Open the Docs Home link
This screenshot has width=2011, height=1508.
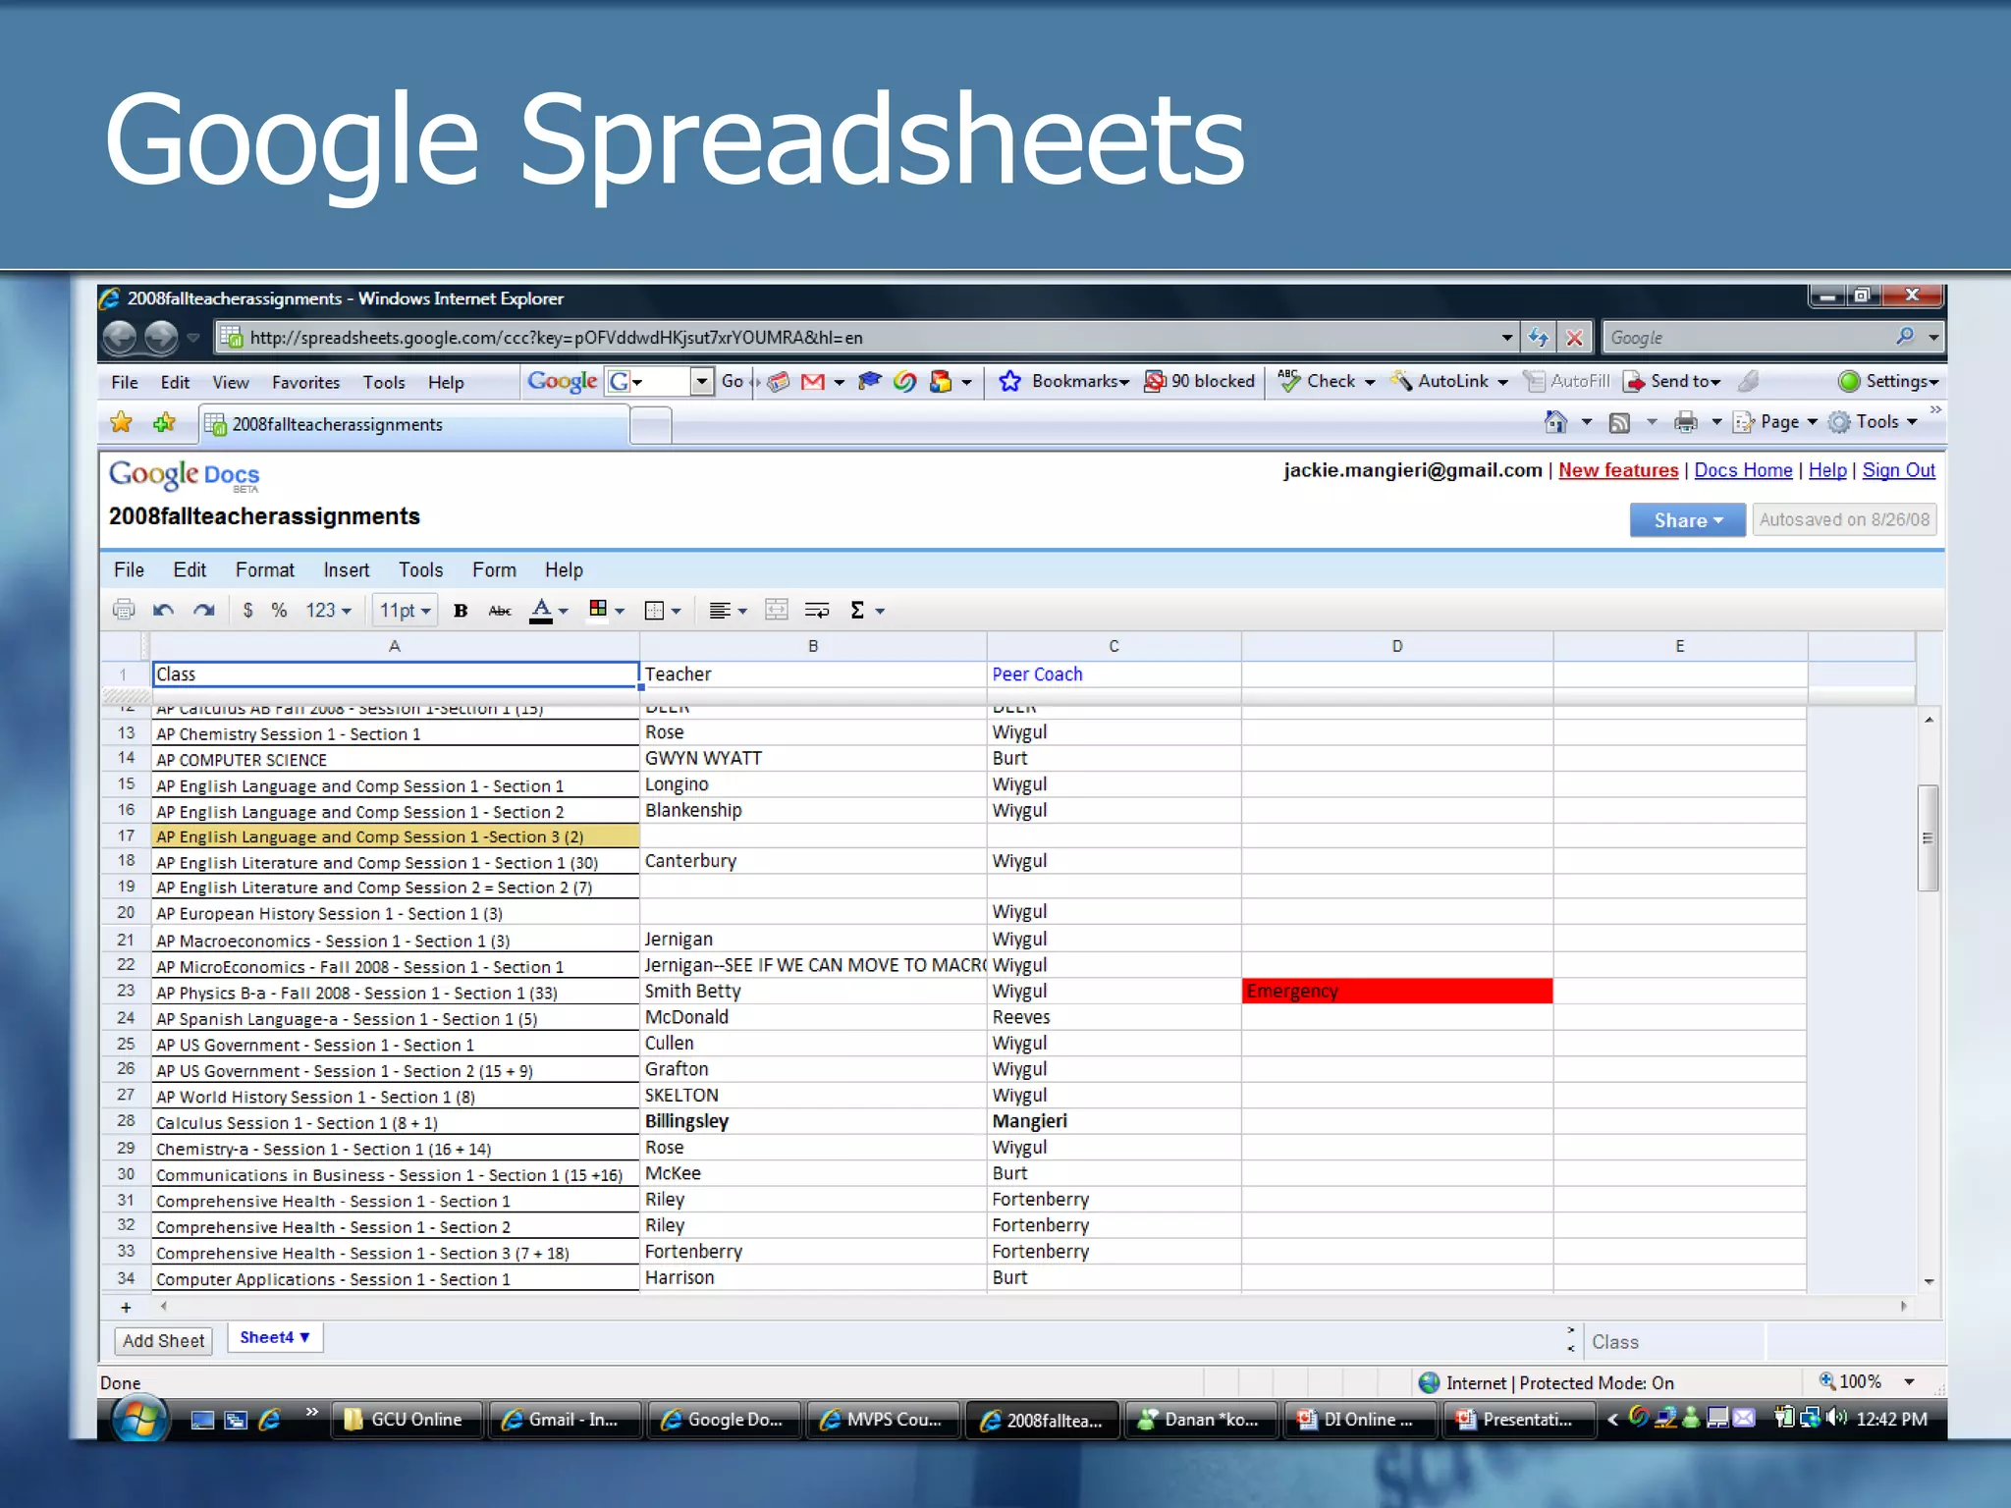(1743, 470)
